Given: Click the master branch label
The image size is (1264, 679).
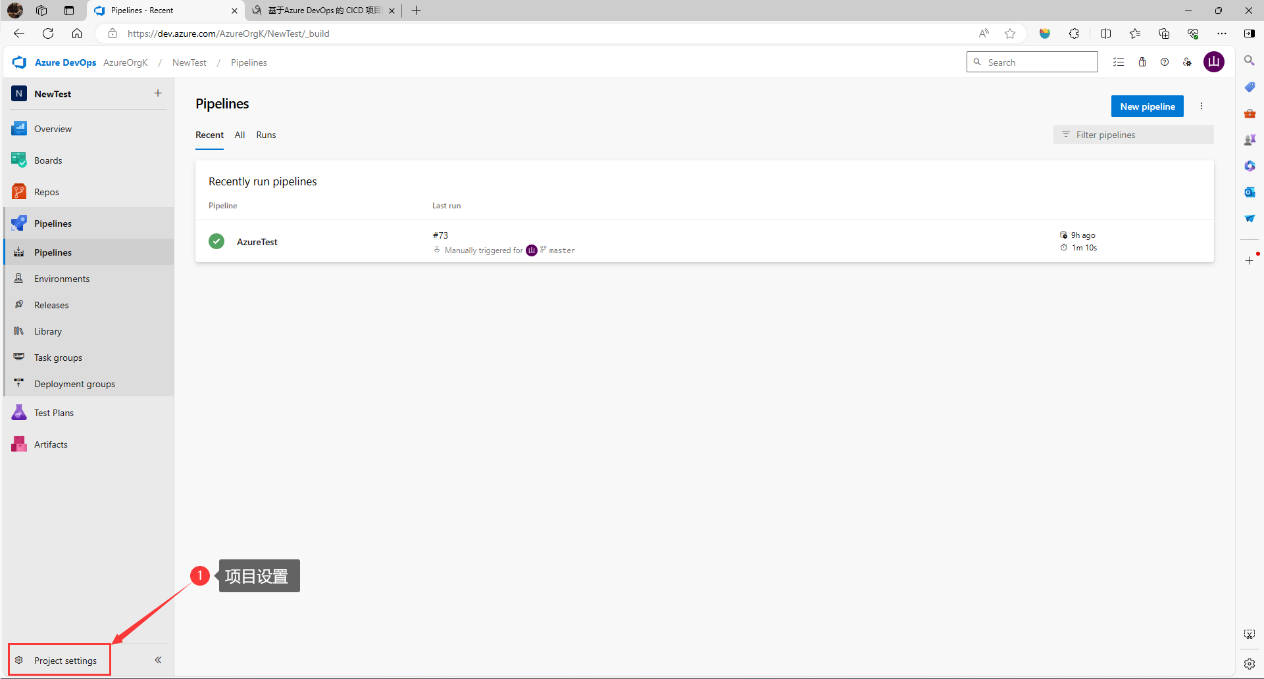Looking at the screenshot, I should click(562, 250).
